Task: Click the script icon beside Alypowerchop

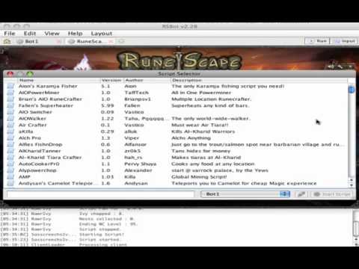Action: pyautogui.click(x=10, y=170)
